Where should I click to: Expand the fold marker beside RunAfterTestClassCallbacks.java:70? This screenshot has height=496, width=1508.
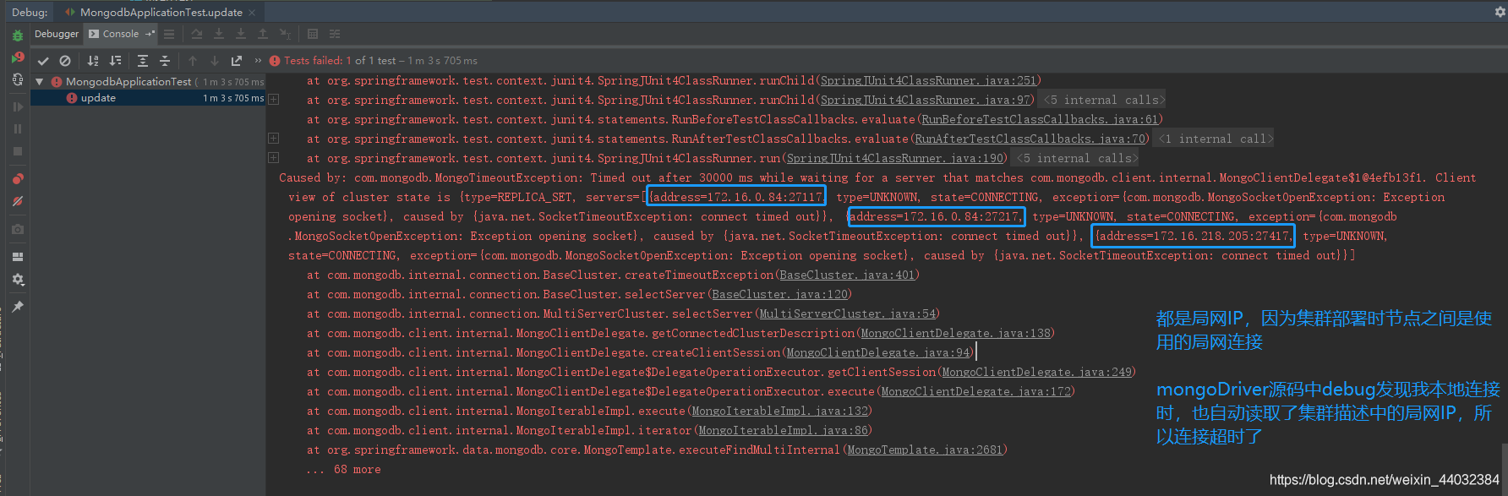[x=273, y=139]
